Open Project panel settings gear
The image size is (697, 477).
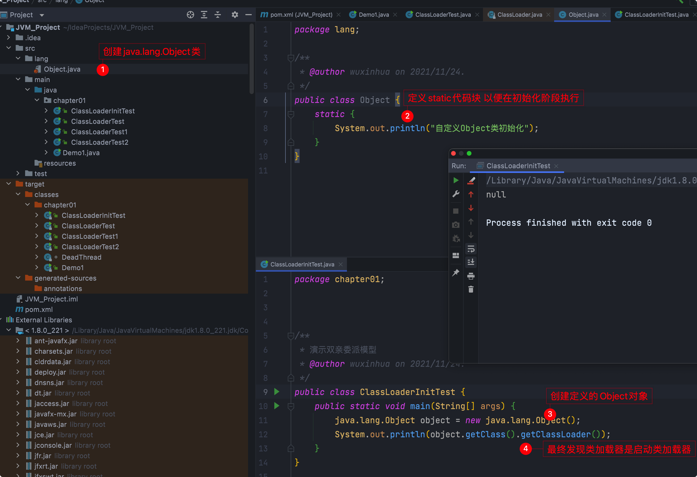pyautogui.click(x=235, y=15)
